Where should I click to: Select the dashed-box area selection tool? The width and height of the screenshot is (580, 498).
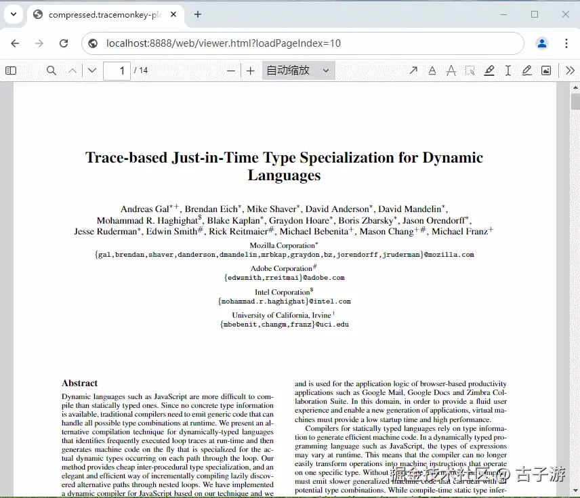[470, 70]
